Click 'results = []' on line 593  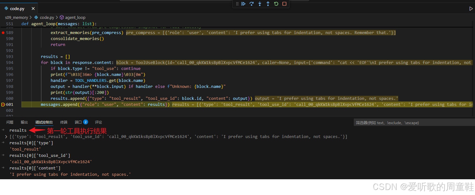coord(55,57)
